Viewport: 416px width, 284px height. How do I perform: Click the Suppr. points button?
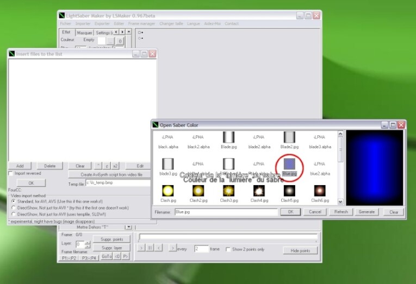pos(111,239)
